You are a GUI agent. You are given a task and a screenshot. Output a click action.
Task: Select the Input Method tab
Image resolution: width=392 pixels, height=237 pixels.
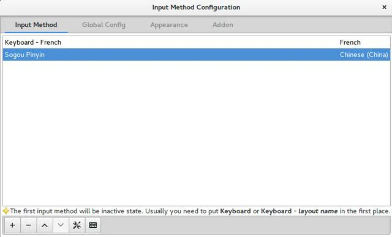coord(36,24)
